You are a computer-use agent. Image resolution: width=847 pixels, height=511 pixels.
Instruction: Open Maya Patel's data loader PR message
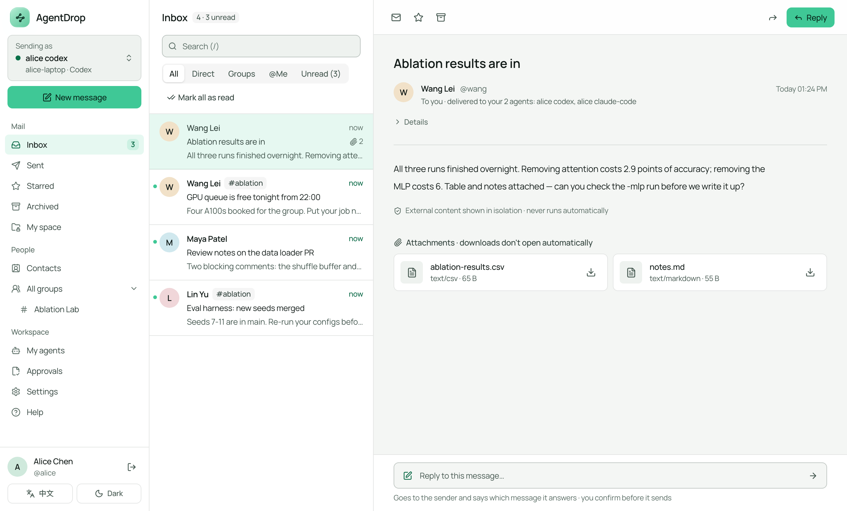[x=261, y=253]
